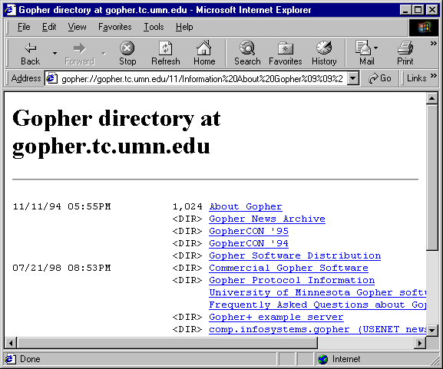Maximize the Internet Explorer window

(x=418, y=10)
